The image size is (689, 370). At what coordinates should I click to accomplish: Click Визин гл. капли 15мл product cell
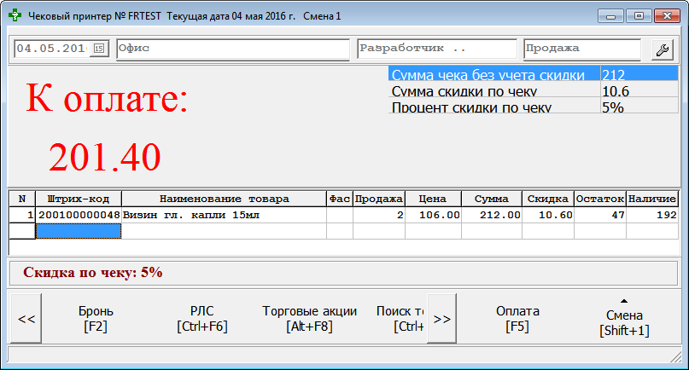(224, 216)
